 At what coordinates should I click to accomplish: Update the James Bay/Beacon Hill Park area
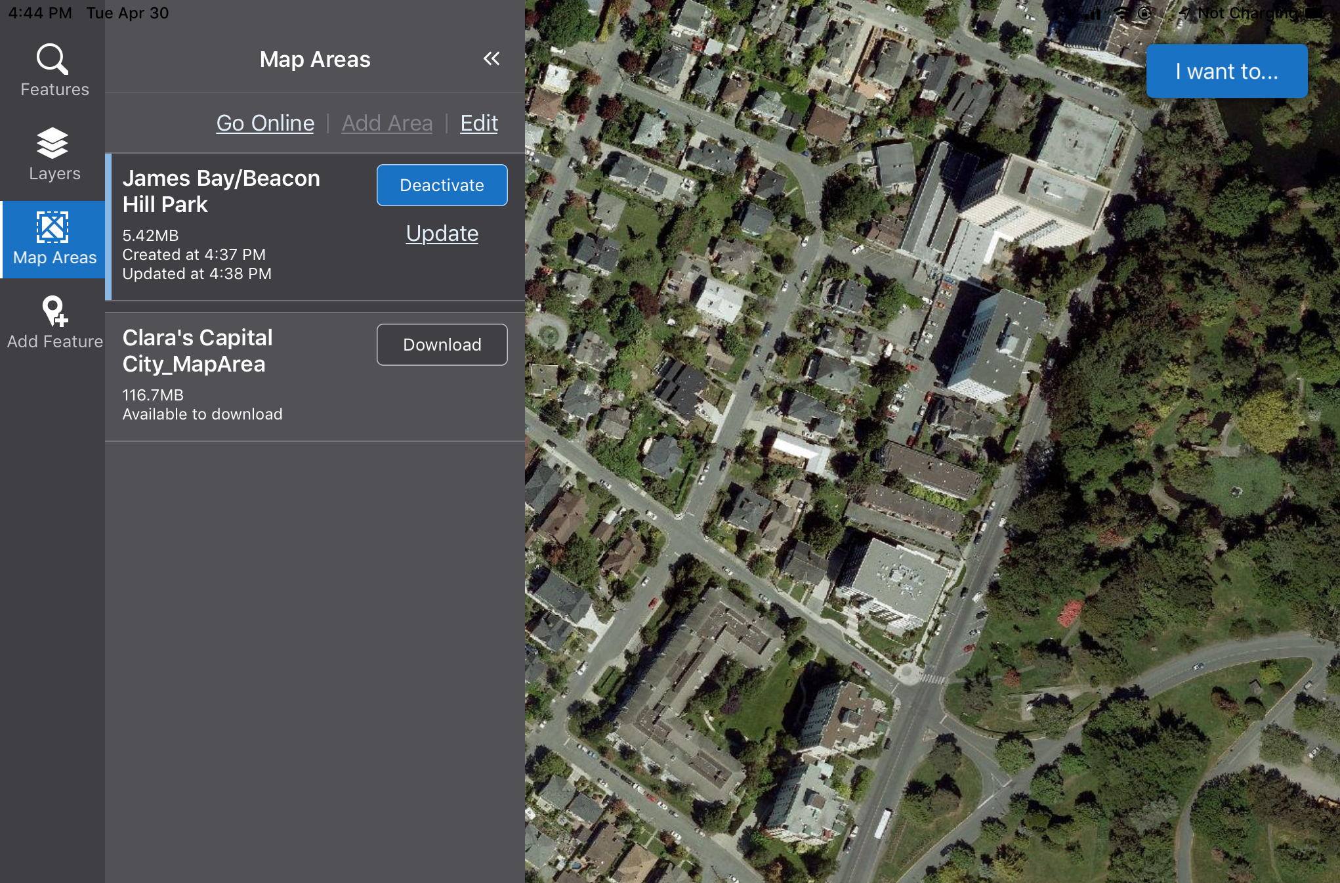(x=442, y=233)
